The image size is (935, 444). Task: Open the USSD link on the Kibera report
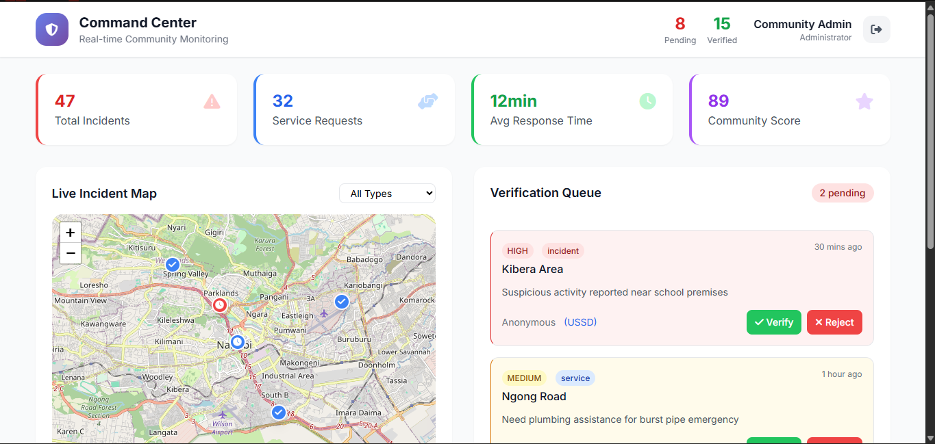[x=580, y=322]
